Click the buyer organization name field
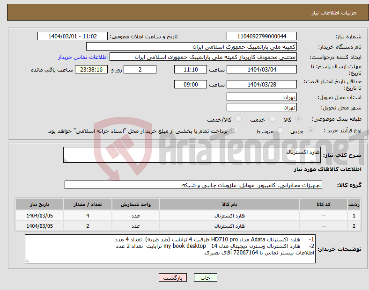 pos(192,46)
